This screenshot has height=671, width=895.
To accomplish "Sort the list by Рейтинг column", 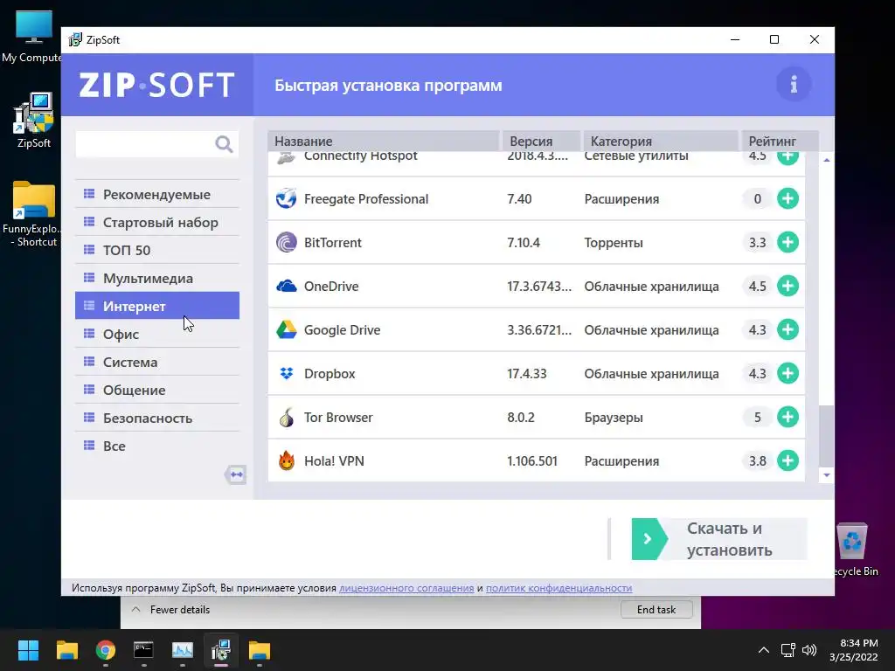I will click(780, 141).
